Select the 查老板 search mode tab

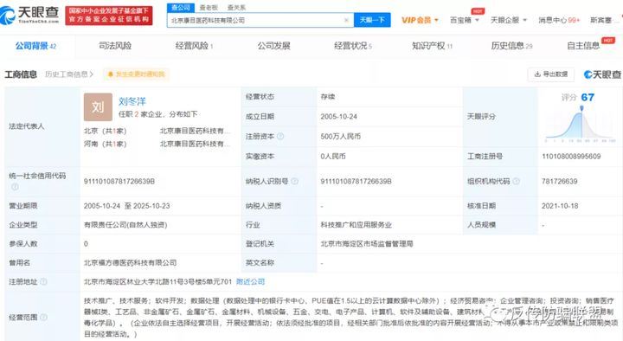pyautogui.click(x=209, y=8)
